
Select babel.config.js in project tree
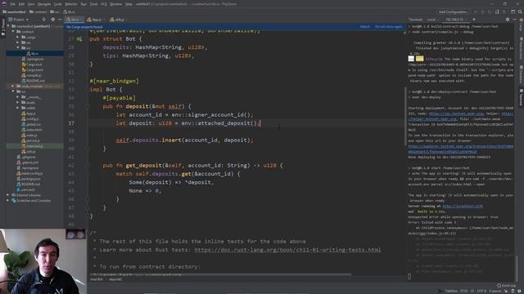click(x=29, y=173)
